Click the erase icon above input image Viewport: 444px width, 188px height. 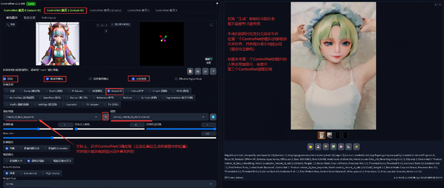[x=102, y=25]
